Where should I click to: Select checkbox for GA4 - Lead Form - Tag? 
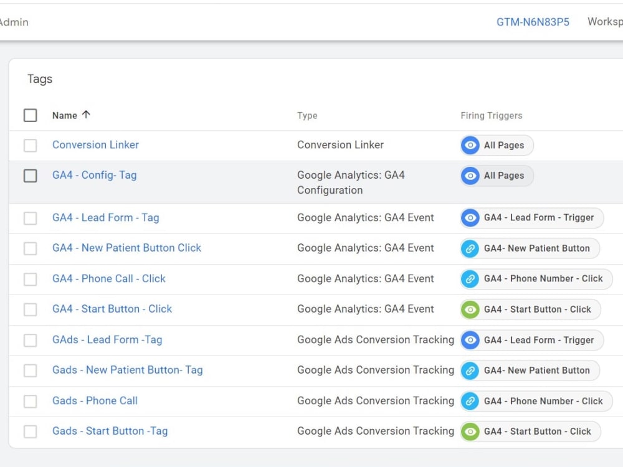coord(30,218)
